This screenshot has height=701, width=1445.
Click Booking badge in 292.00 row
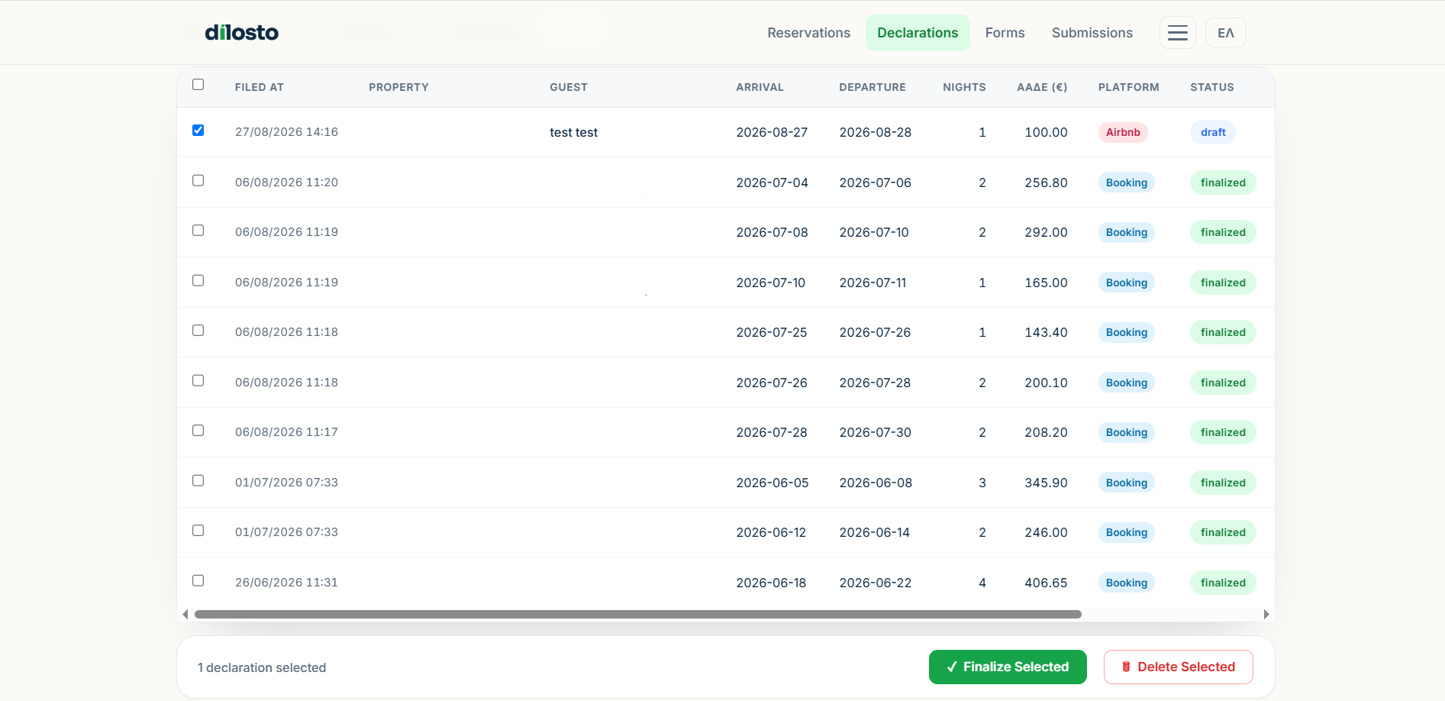point(1127,232)
